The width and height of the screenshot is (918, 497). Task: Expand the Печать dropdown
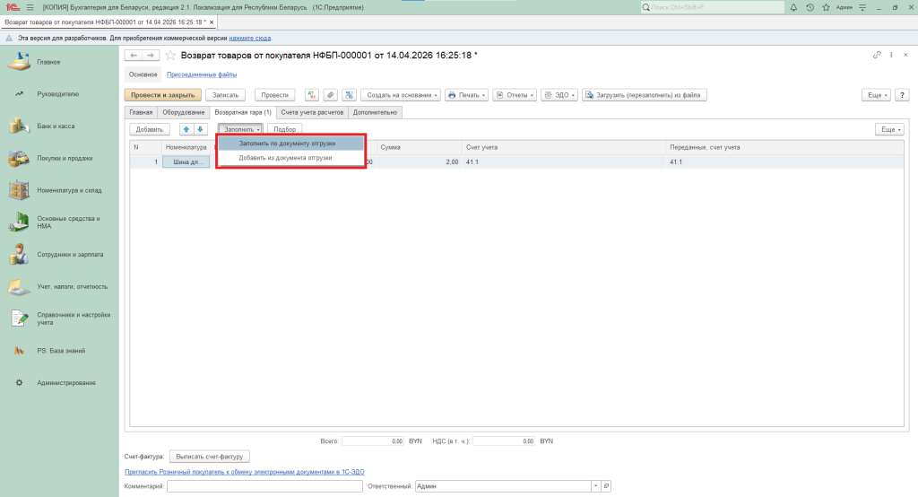tap(467, 95)
